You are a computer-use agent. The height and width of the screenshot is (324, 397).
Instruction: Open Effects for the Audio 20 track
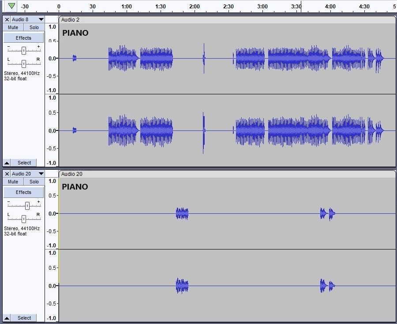[x=24, y=192]
